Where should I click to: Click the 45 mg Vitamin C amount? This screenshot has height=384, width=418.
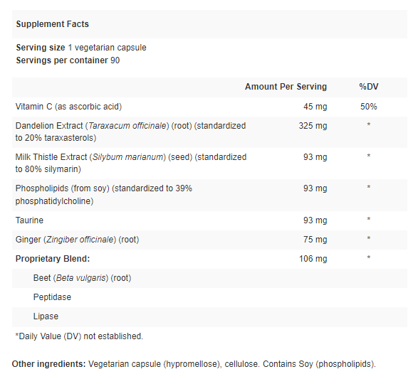315,107
